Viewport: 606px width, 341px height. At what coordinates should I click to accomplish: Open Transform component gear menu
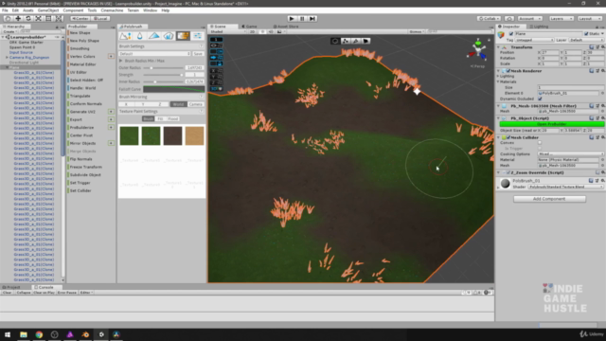(603, 47)
